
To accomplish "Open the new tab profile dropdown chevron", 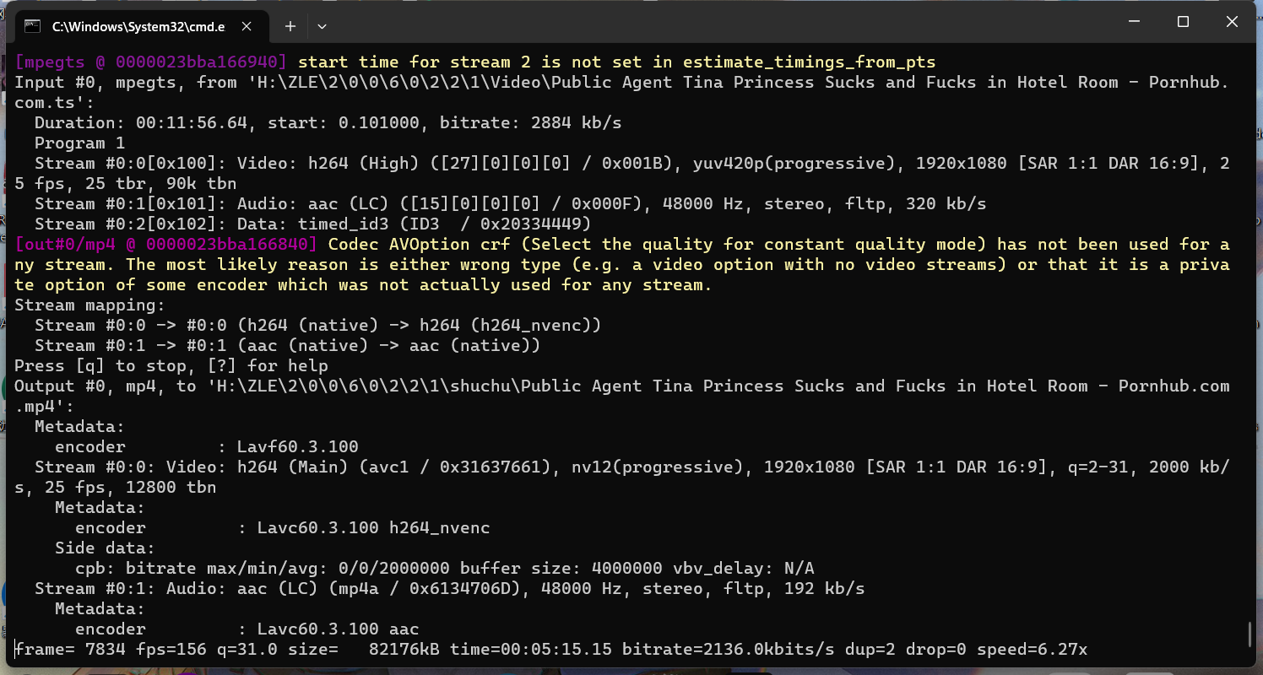I will point(322,26).
